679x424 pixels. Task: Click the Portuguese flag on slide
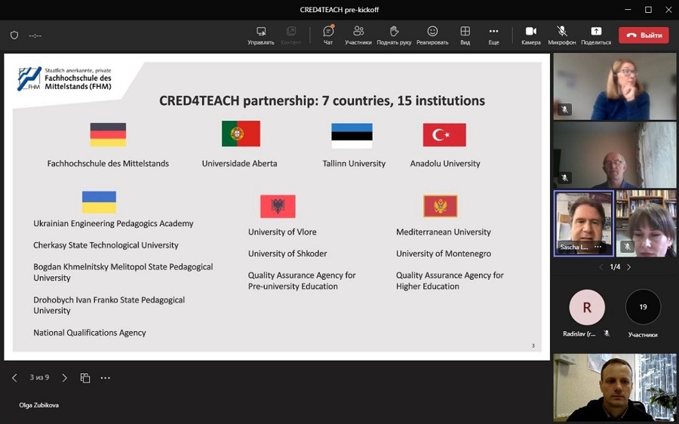tap(241, 134)
